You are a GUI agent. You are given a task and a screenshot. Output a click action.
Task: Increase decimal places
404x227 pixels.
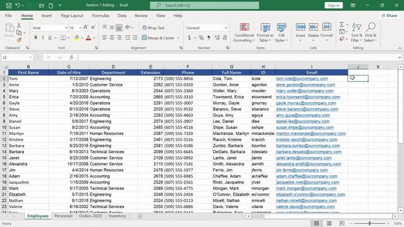tap(217, 38)
